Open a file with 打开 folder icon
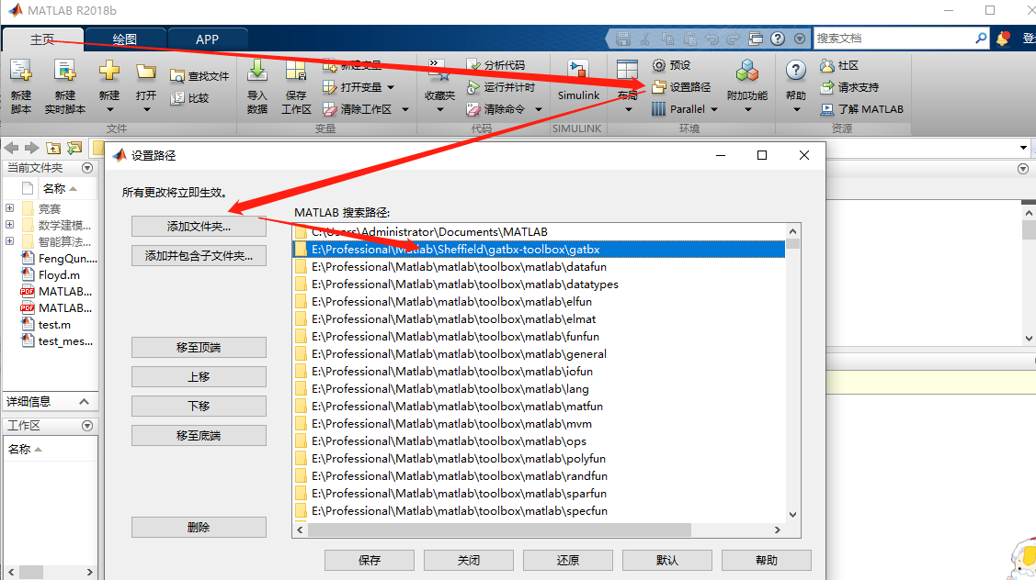This screenshot has height=580, width=1036. coord(146,86)
